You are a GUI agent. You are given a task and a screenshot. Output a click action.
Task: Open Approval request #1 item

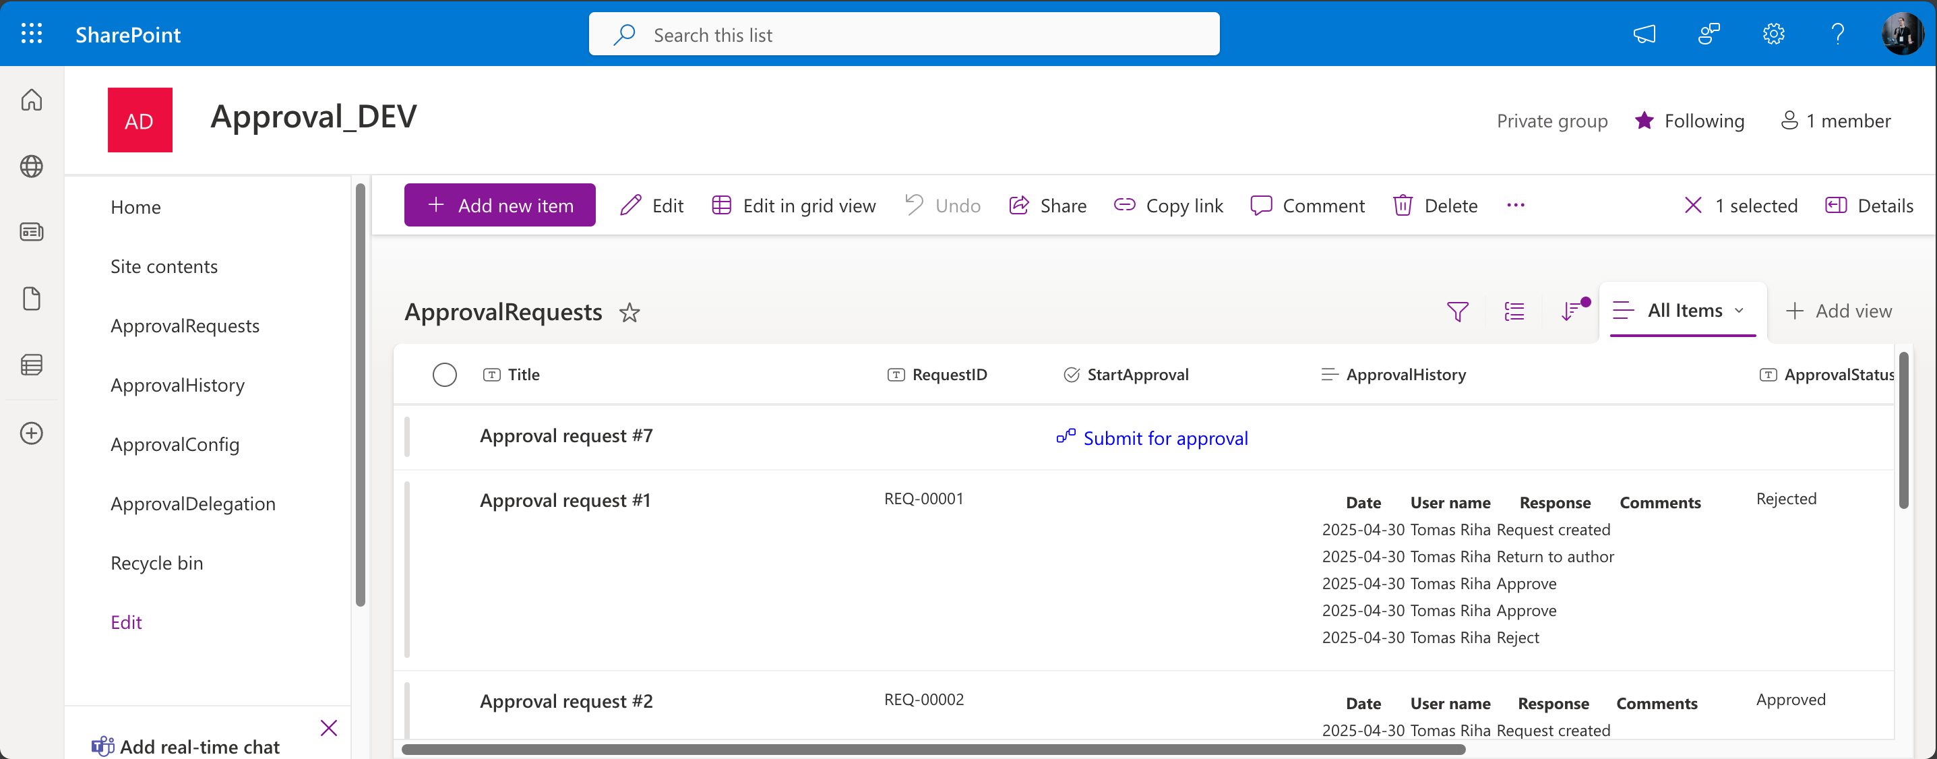coord(565,500)
